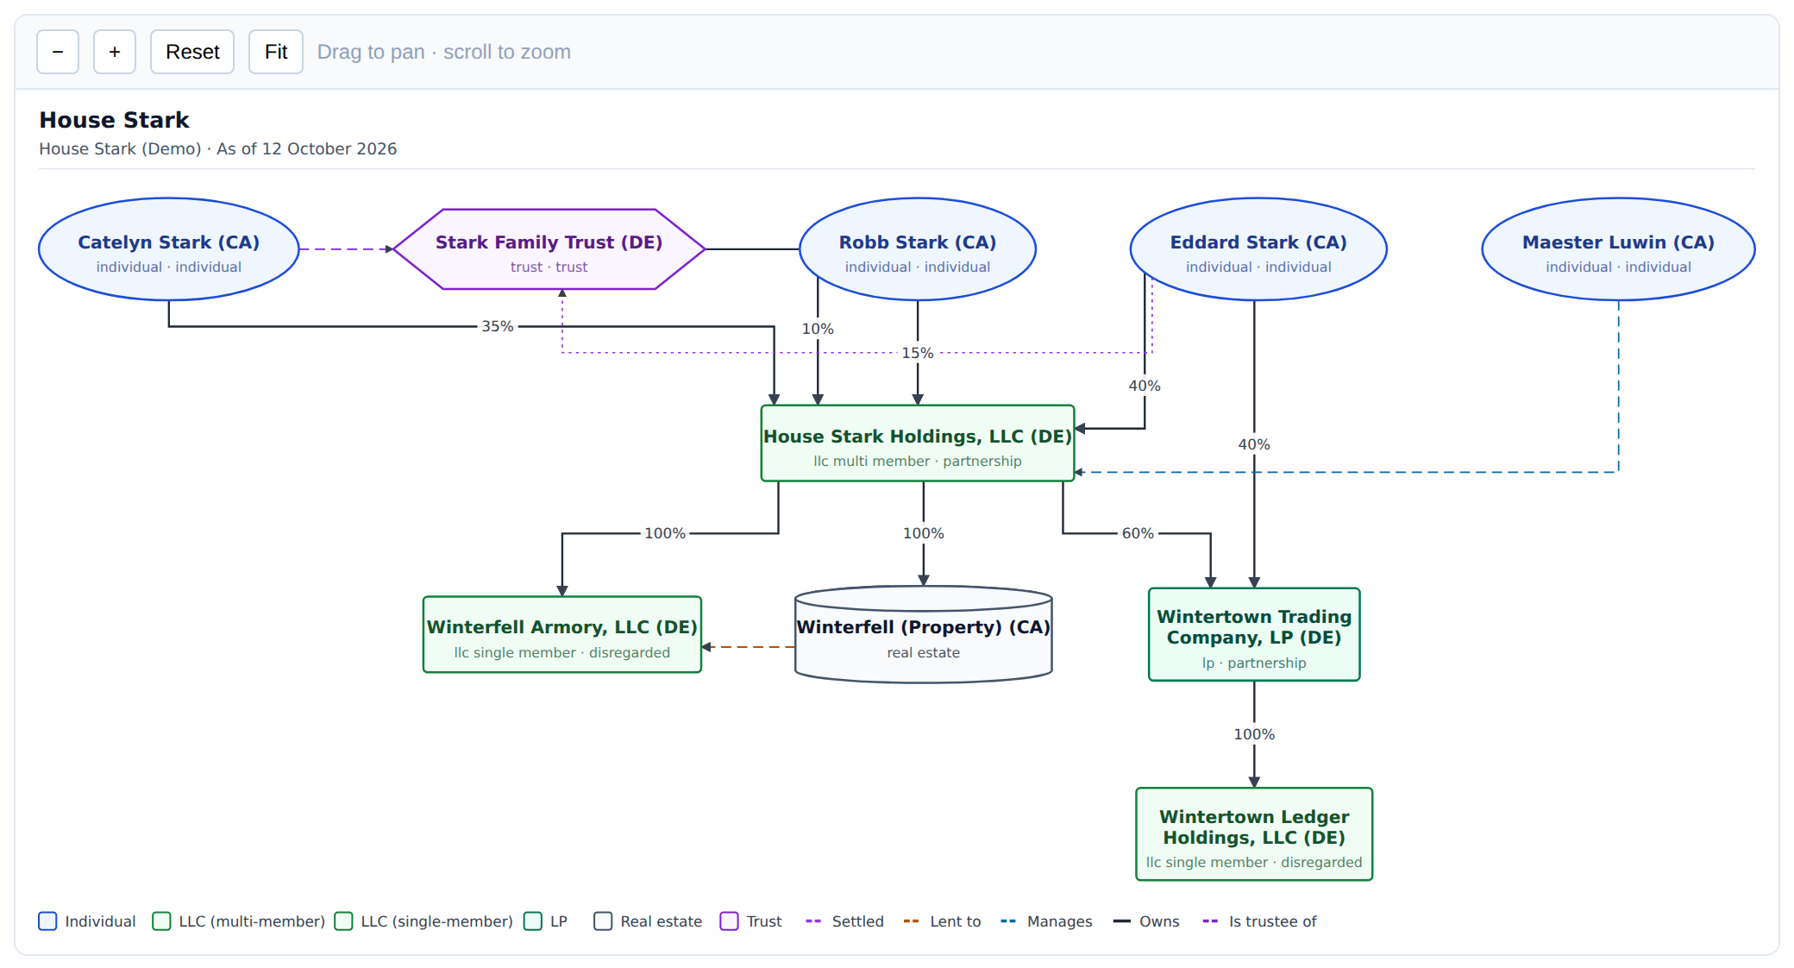
Task: Click the Lent to dashed-line legend icon
Action: (912, 921)
